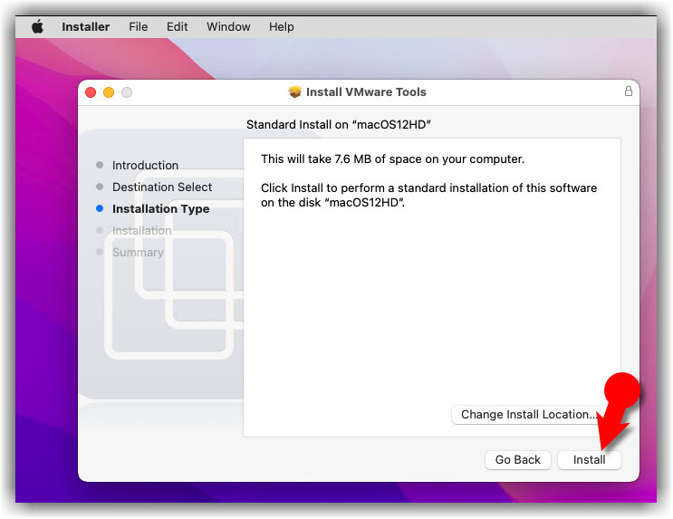Click the Install button
This screenshot has width=673, height=519.
pyautogui.click(x=589, y=459)
